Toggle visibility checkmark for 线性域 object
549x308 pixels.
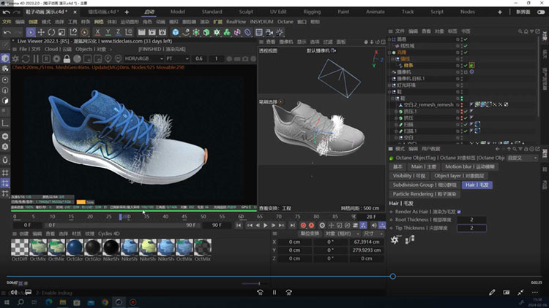pyautogui.click(x=465, y=45)
